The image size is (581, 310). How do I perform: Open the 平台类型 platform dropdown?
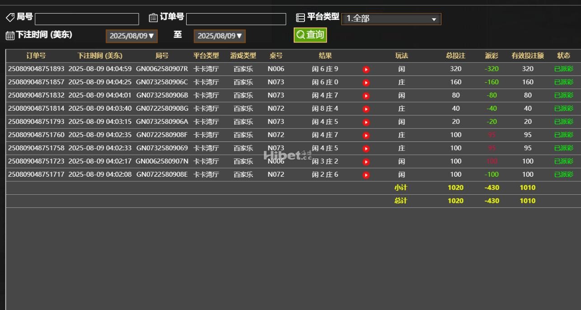(391, 19)
